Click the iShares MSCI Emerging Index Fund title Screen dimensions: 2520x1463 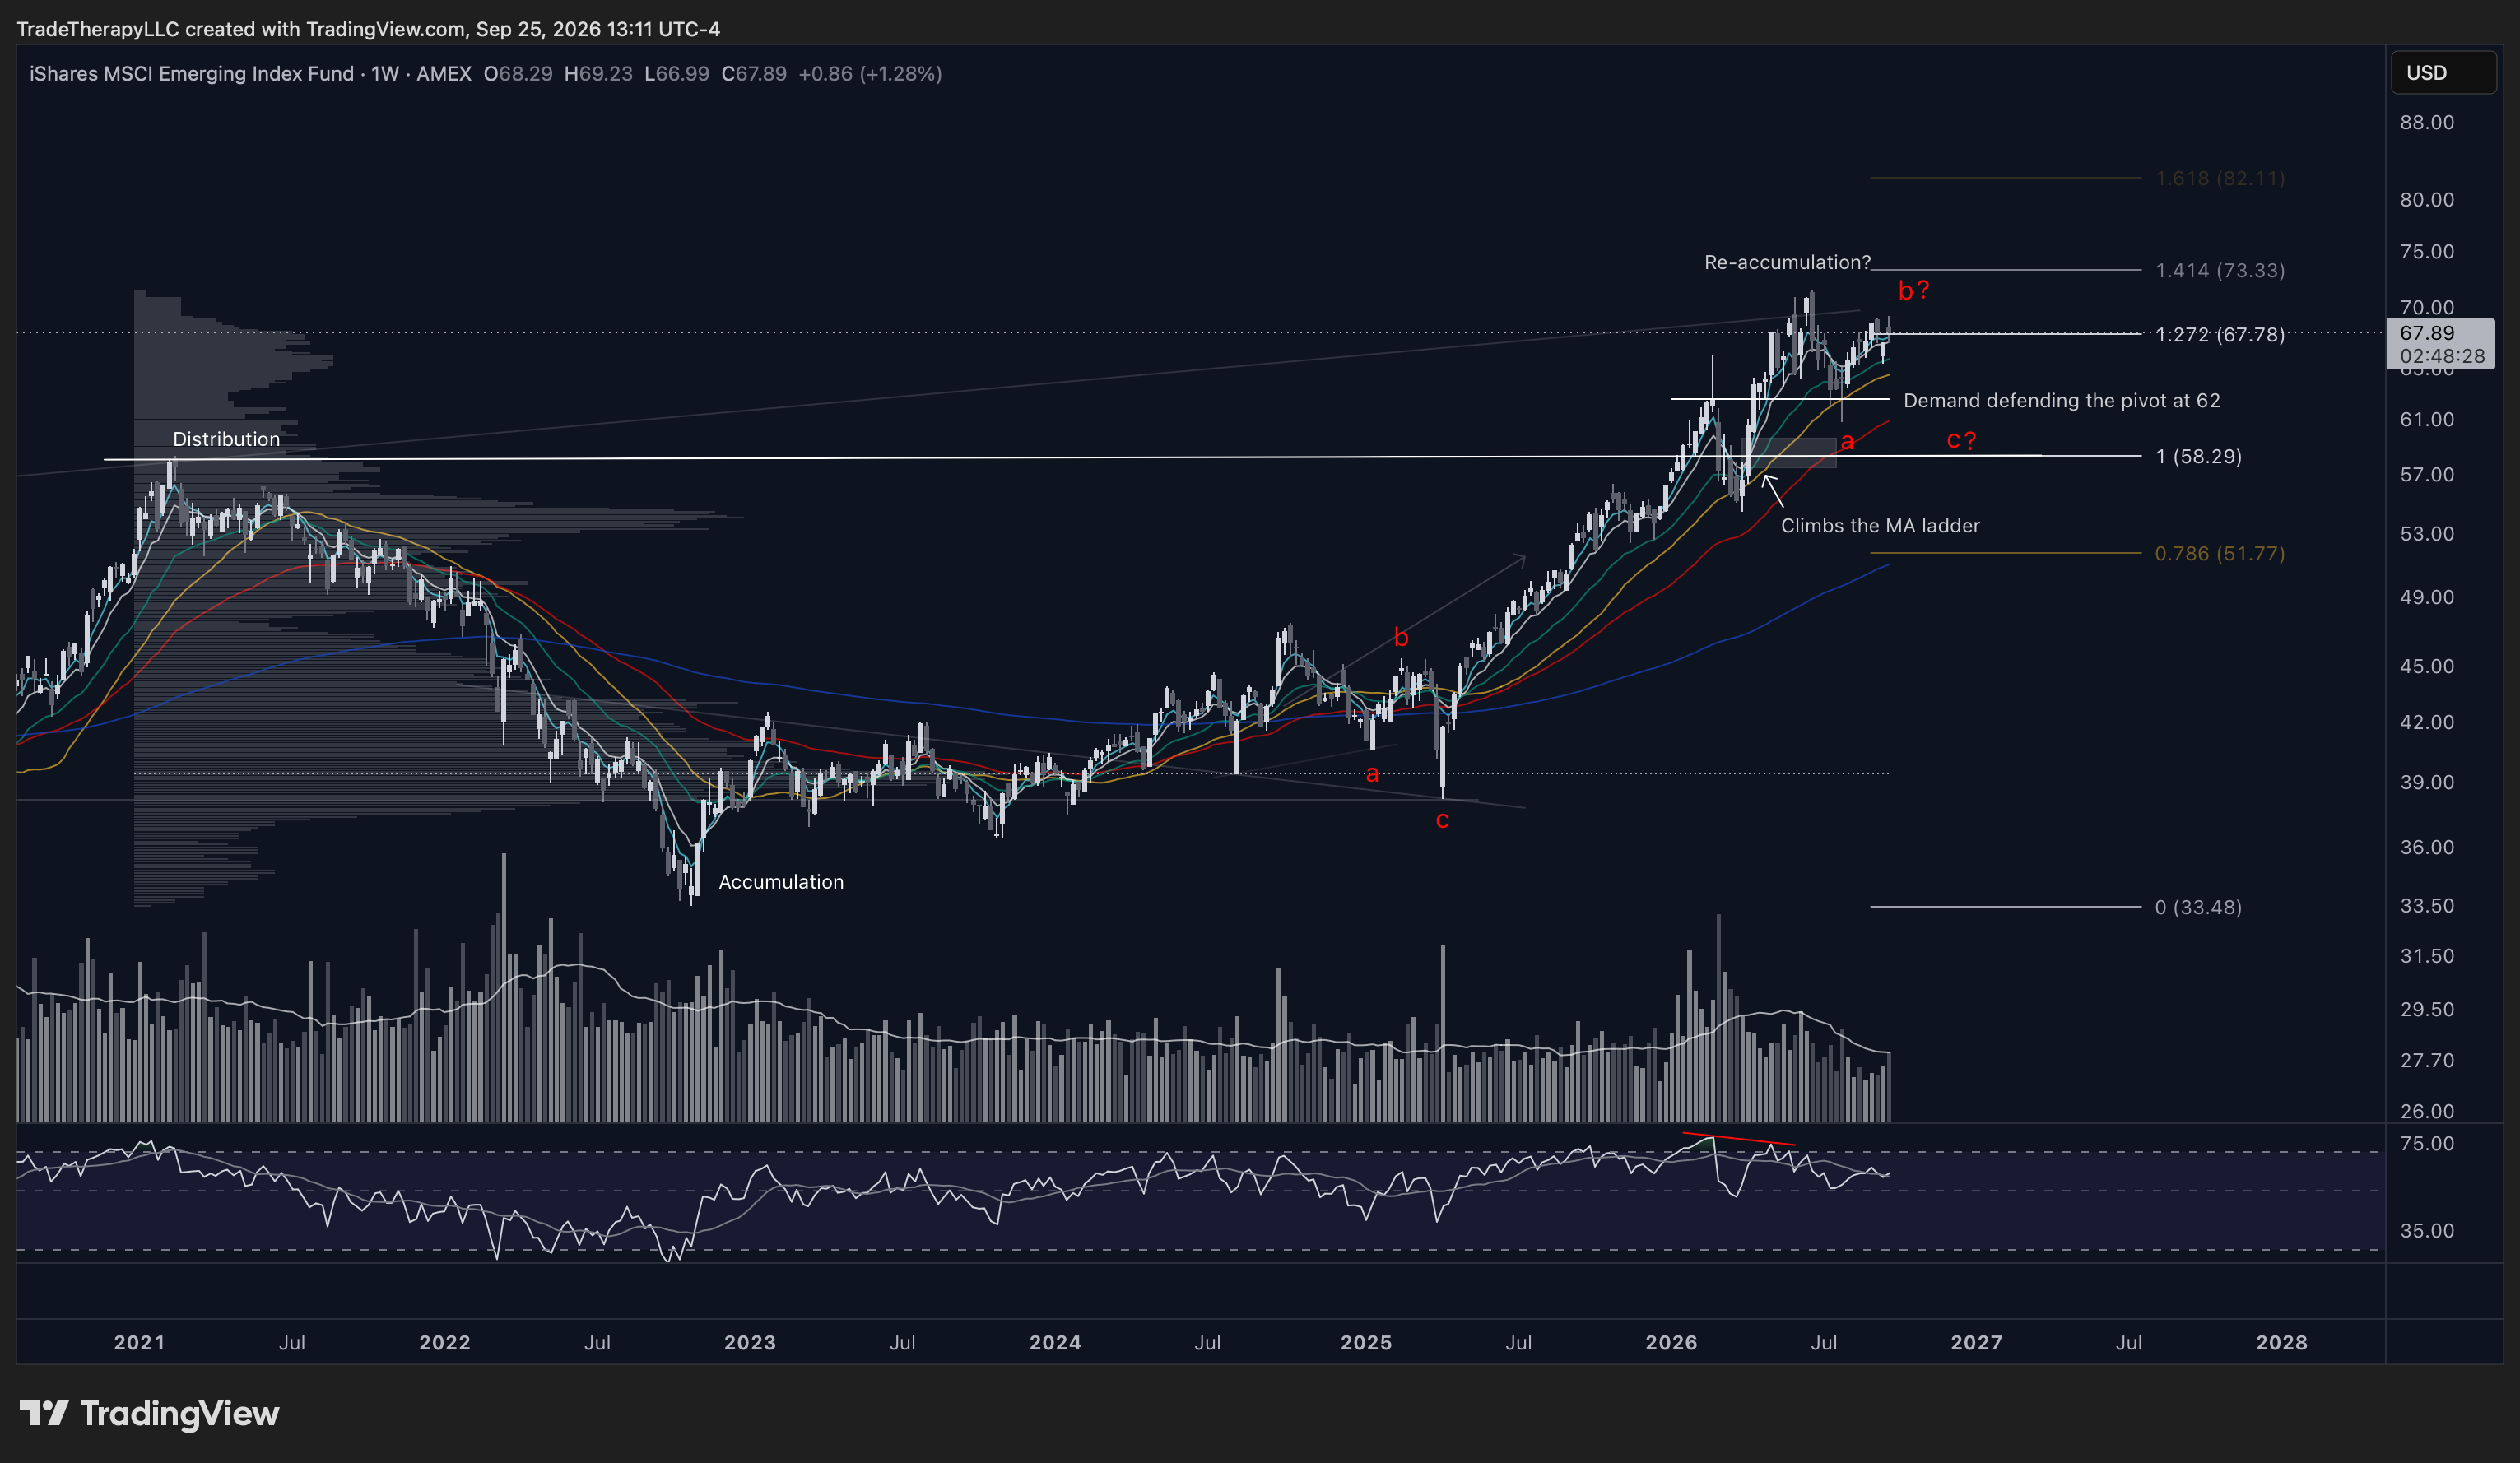(191, 74)
